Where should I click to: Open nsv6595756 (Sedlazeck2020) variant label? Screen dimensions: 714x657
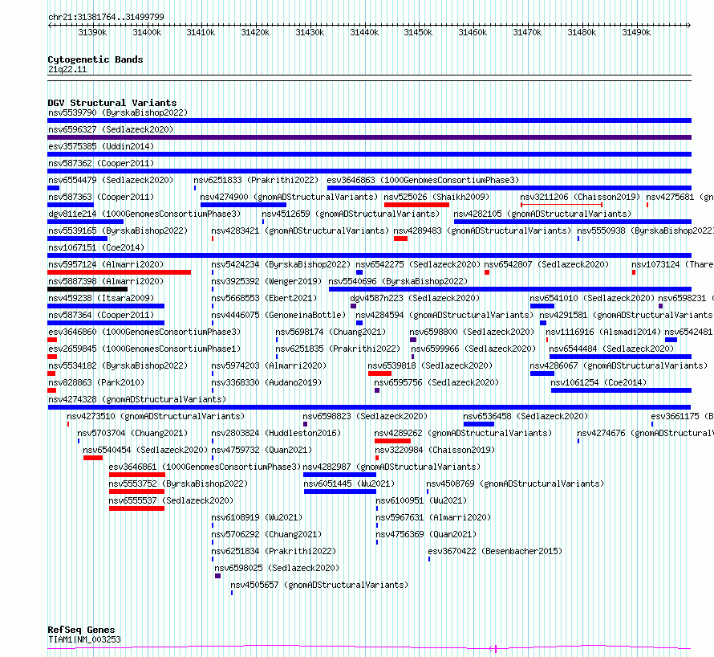pos(436,382)
